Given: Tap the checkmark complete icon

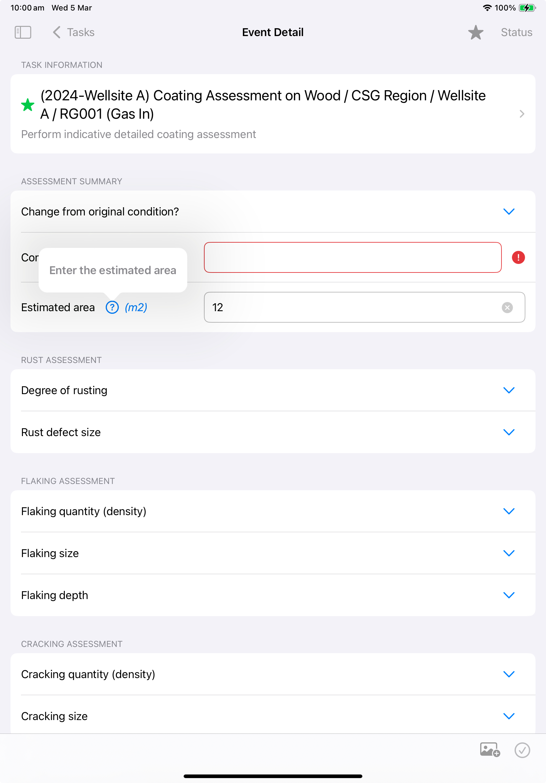Looking at the screenshot, I should pyautogui.click(x=522, y=750).
